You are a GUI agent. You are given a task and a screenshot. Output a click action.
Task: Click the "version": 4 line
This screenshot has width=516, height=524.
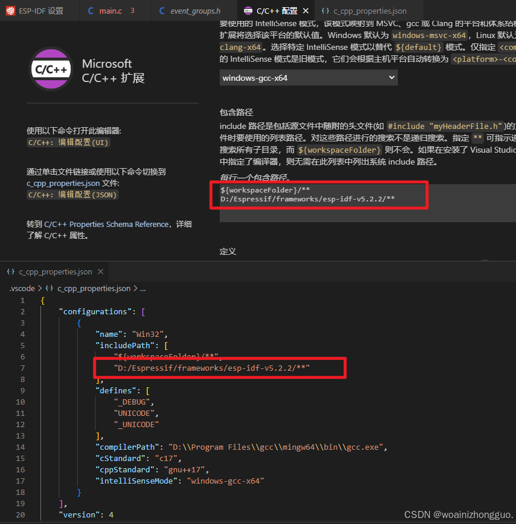pos(86,514)
